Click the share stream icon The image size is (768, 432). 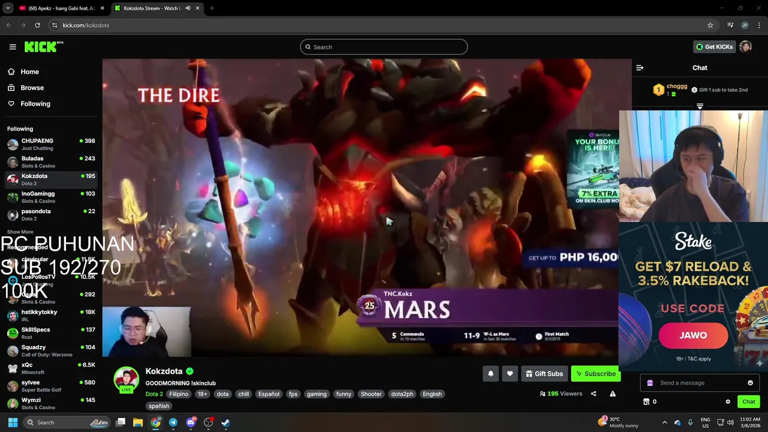593,394
